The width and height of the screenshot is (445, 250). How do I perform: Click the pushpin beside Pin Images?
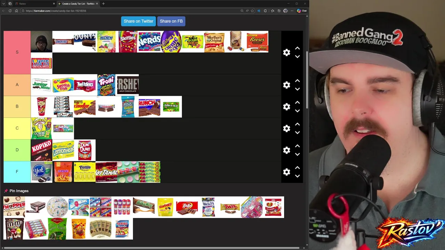pos(6,191)
